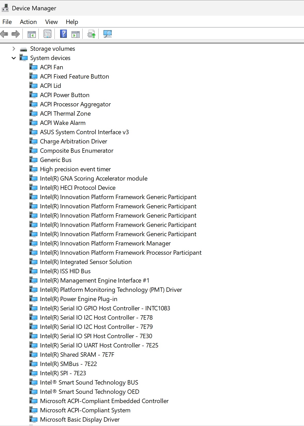The image size is (304, 426).
Task: Select Intel(R) Innovation Platform Framework Manager
Action: (x=105, y=243)
